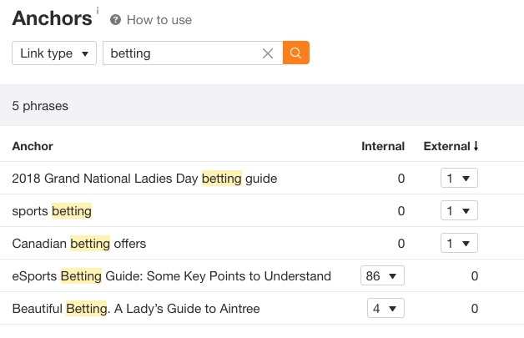Select the eSports Betting Guide anchor row
The height and width of the screenshot is (338, 524).
(x=262, y=275)
